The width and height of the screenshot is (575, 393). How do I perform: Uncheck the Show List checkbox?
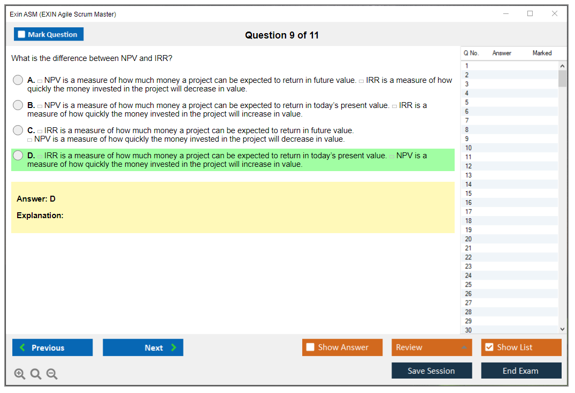coord(489,348)
